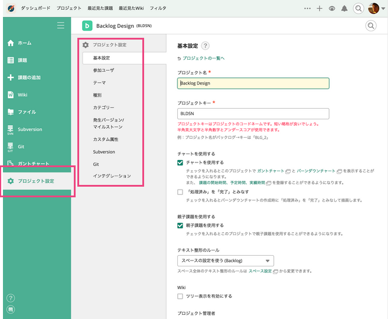Select テーマ in settings menu
Image resolution: width=388 pixels, height=319 pixels.
click(x=99, y=83)
